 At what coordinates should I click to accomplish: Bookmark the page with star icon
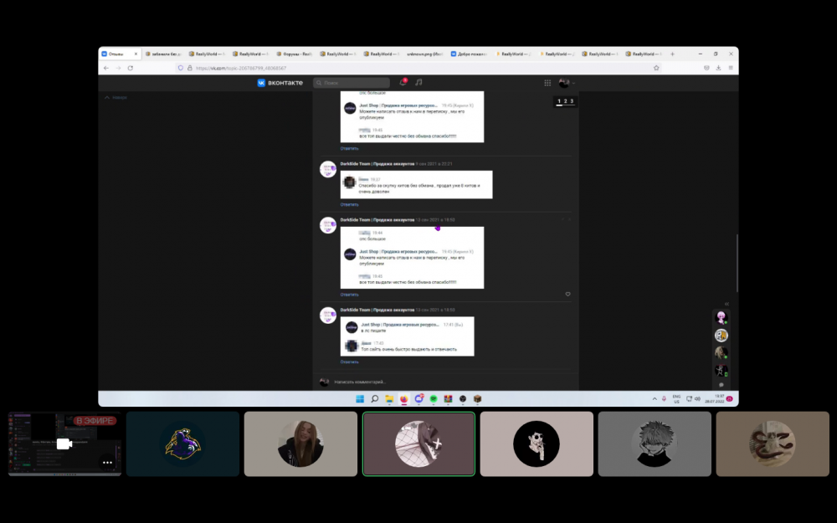(656, 68)
